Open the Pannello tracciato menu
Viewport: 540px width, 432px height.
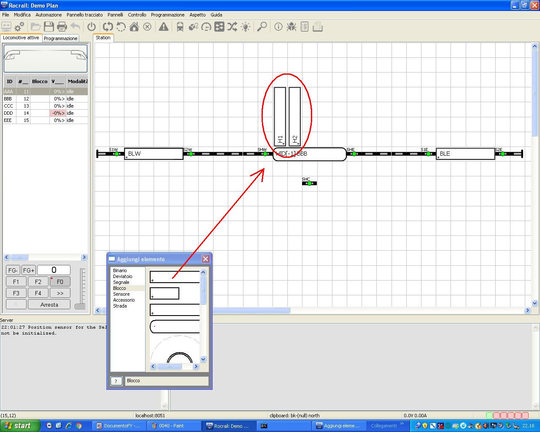[x=85, y=15]
